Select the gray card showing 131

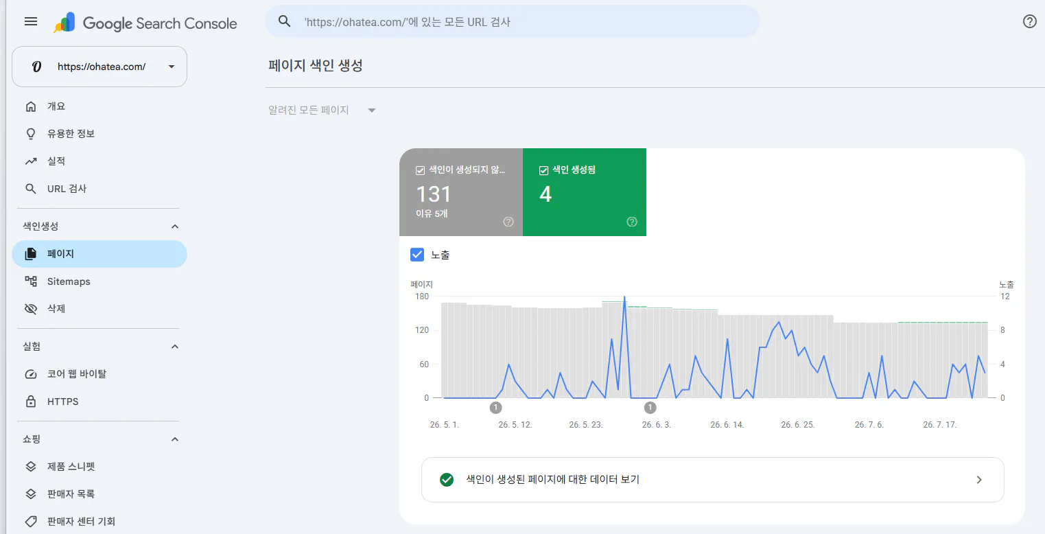[x=461, y=192]
